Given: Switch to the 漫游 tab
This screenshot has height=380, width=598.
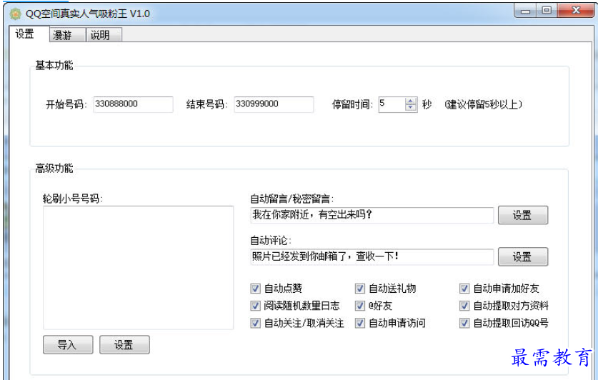Looking at the screenshot, I should pyautogui.click(x=67, y=35).
